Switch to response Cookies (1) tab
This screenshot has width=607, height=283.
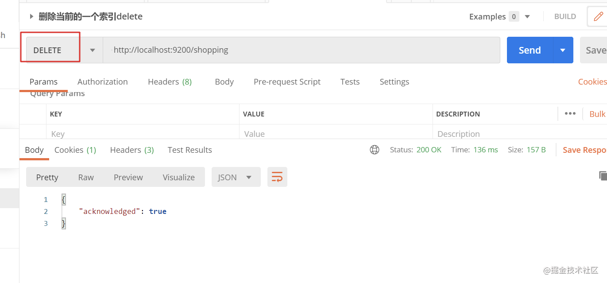click(x=75, y=150)
